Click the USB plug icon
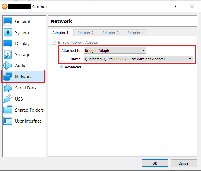Image resolution: width=201 pixels, height=171 pixels. [8, 99]
